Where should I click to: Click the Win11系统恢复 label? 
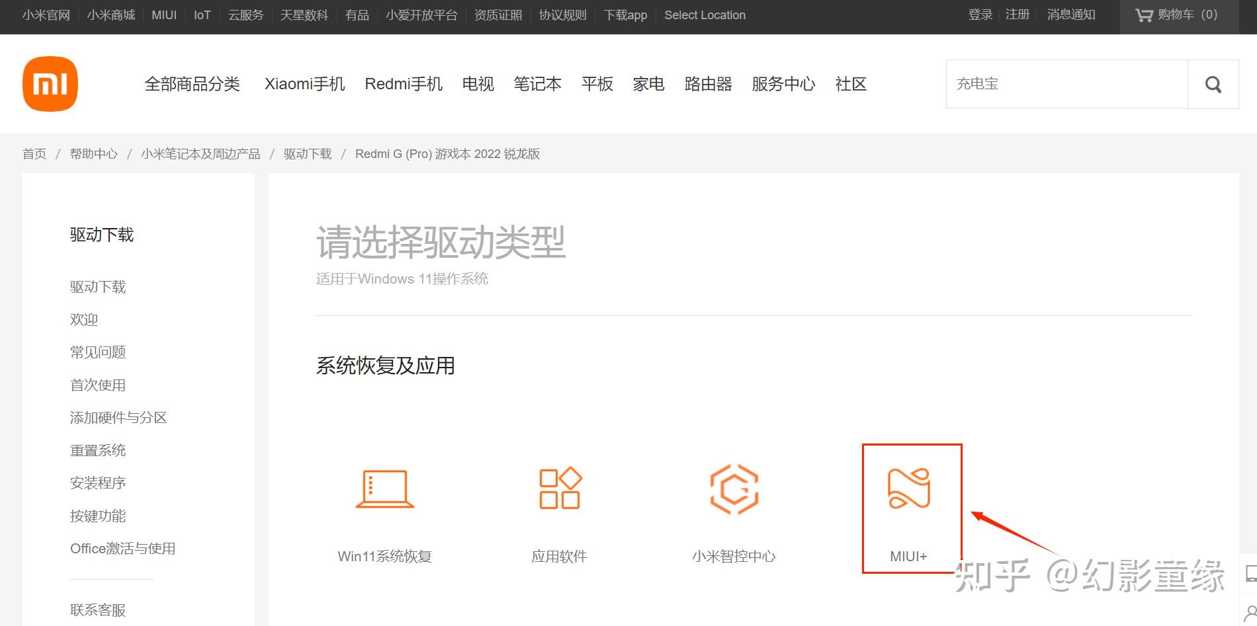385,557
